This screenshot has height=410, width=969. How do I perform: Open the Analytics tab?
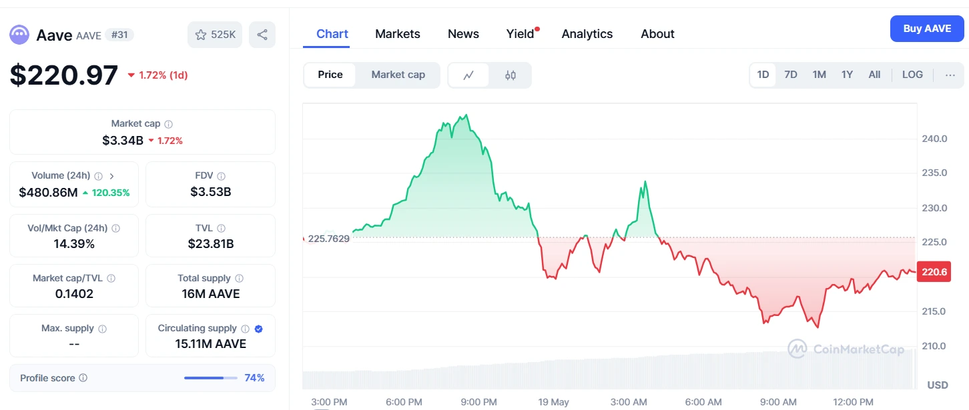pos(587,34)
